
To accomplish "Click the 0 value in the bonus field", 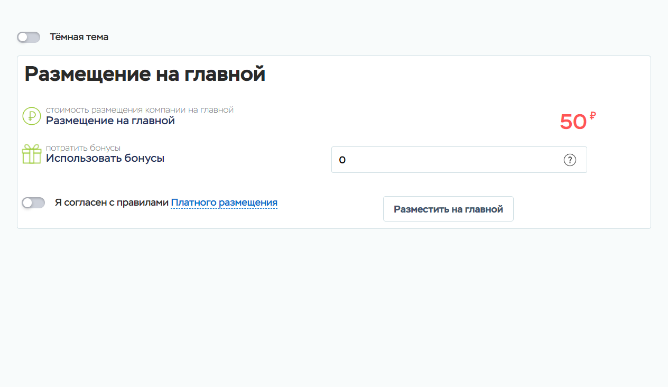I will (342, 160).
